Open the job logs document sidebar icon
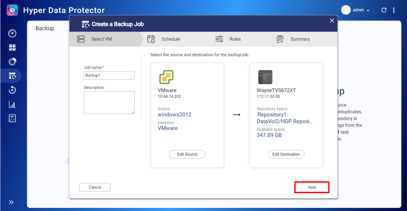 coord(12,118)
